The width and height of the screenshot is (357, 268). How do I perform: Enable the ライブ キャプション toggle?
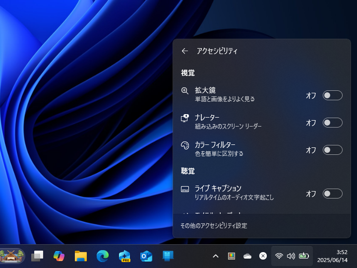332,194
